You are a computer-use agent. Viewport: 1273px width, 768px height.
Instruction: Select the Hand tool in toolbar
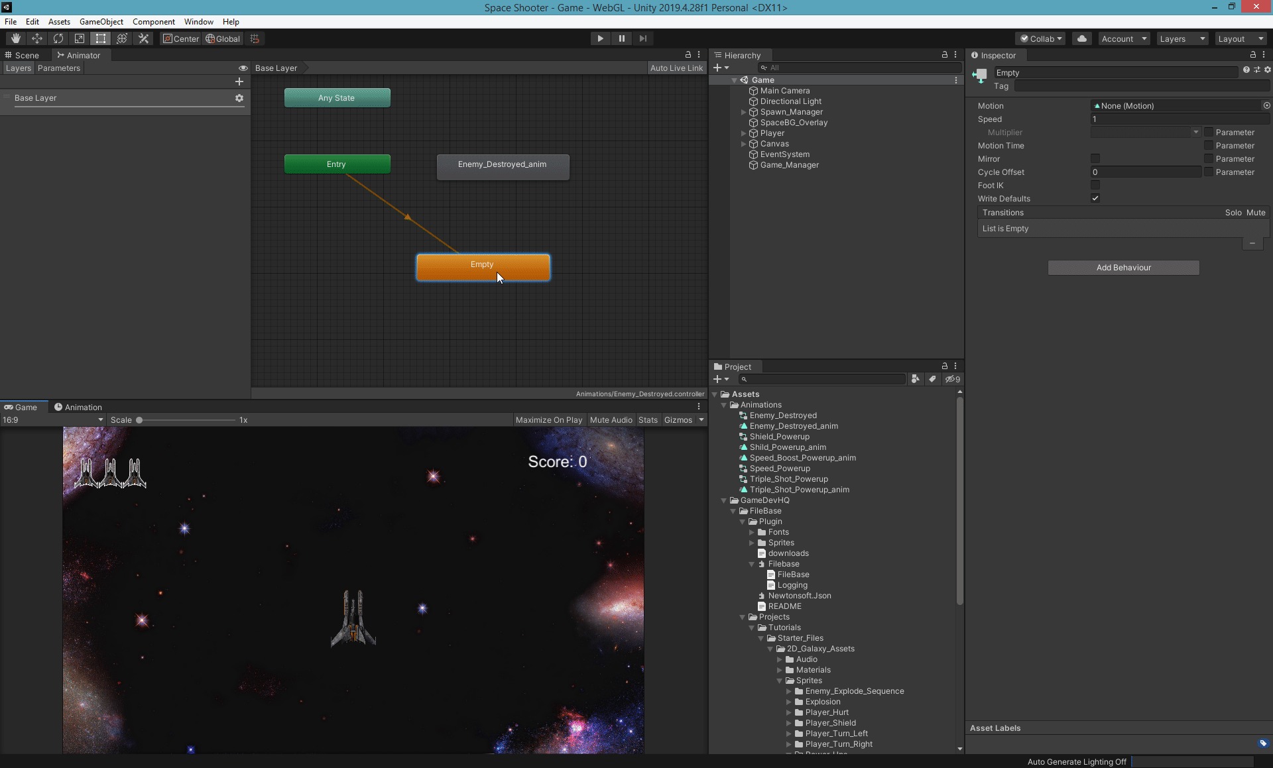[15, 38]
